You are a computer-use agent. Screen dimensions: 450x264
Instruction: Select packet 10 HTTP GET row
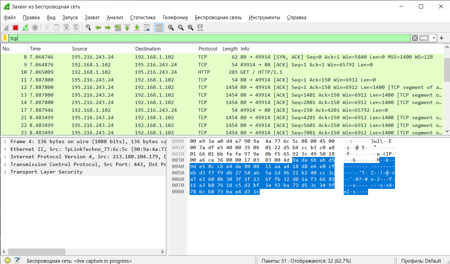click(222, 72)
